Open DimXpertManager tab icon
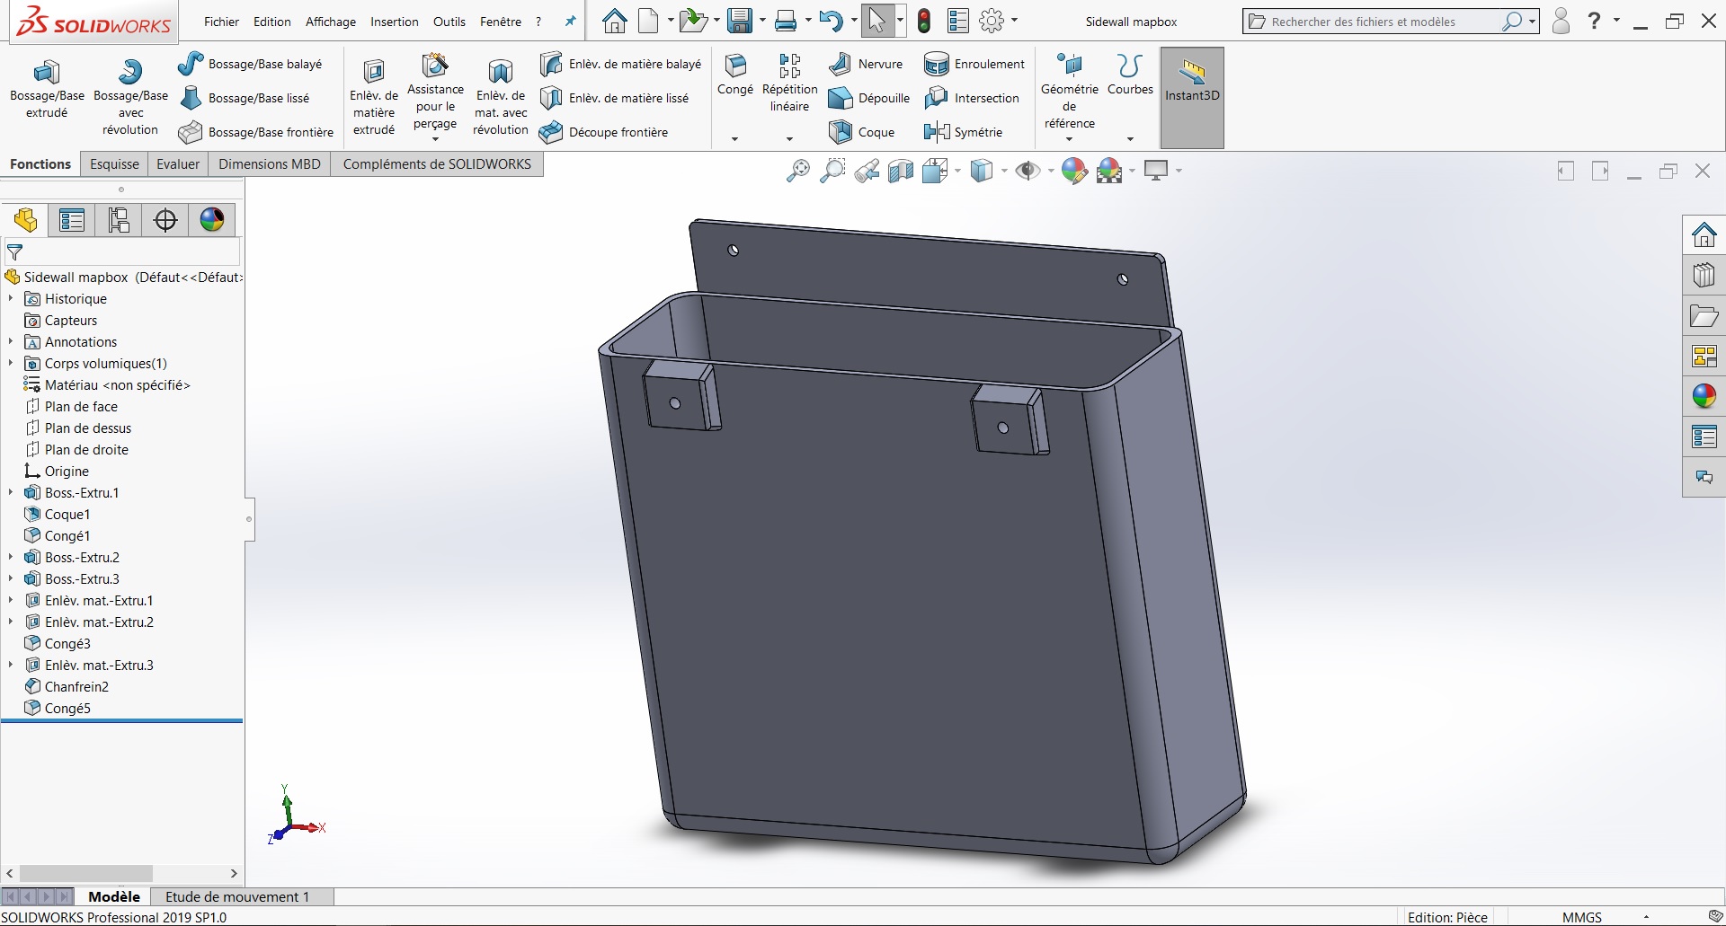1726x926 pixels. coord(165,220)
